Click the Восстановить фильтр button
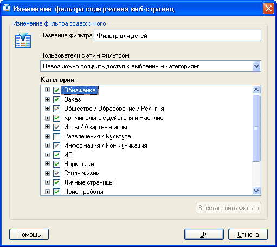 pos(228,208)
